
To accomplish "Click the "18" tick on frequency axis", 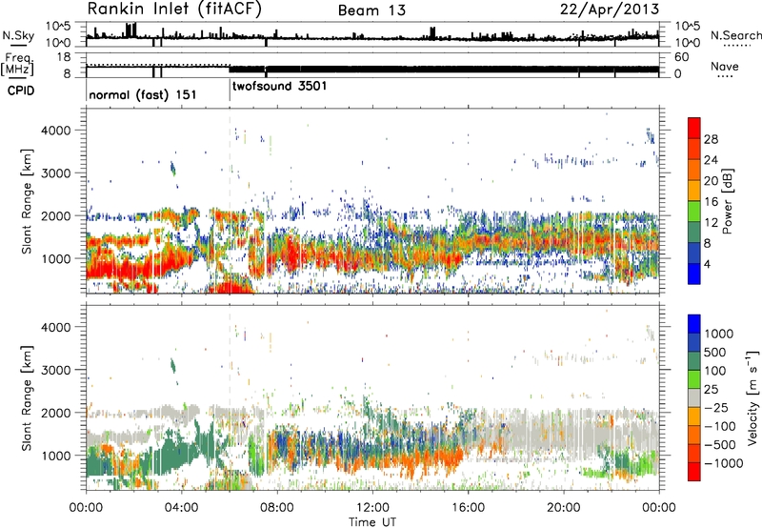I will pyautogui.click(x=63, y=57).
